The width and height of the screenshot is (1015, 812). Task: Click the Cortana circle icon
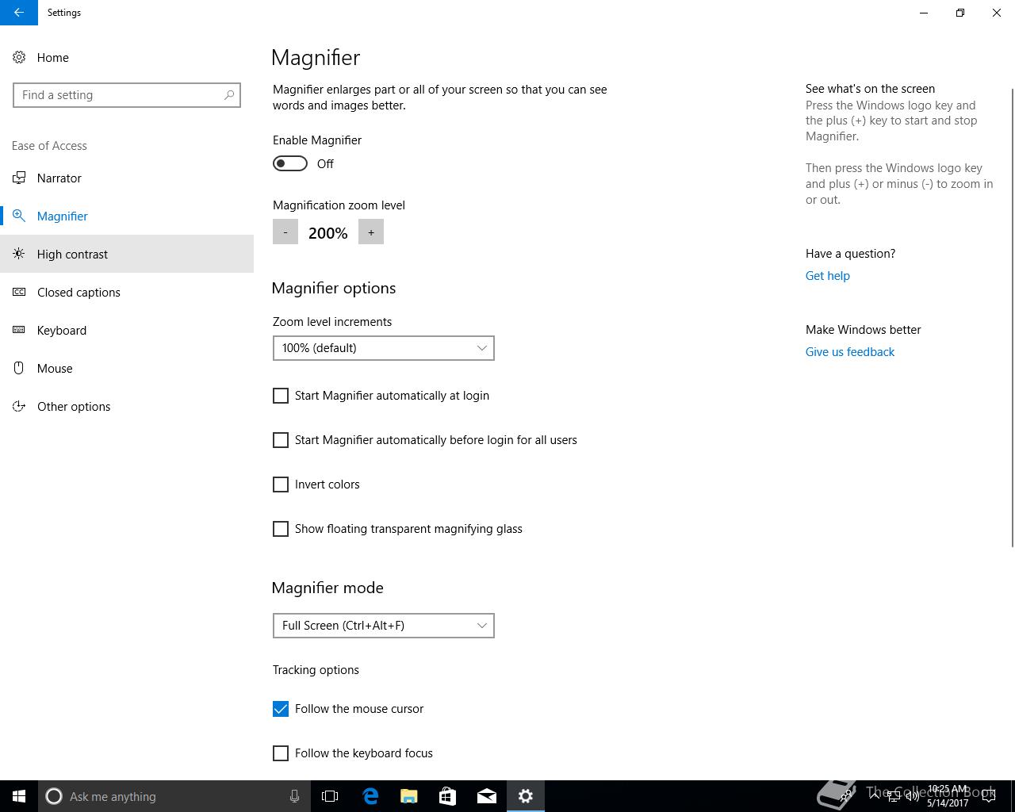point(54,796)
